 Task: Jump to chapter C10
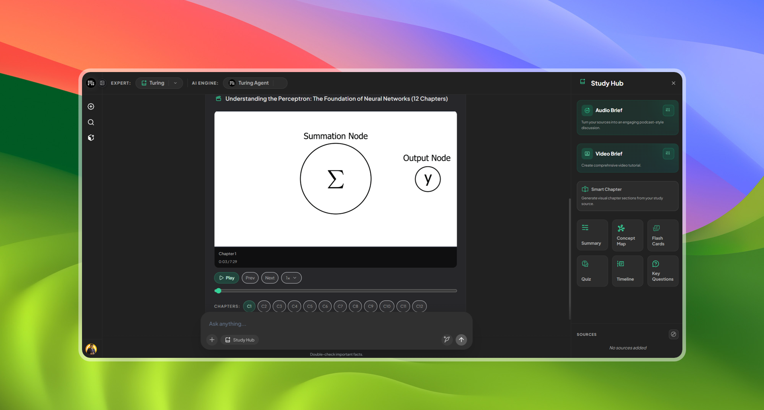(x=387, y=306)
